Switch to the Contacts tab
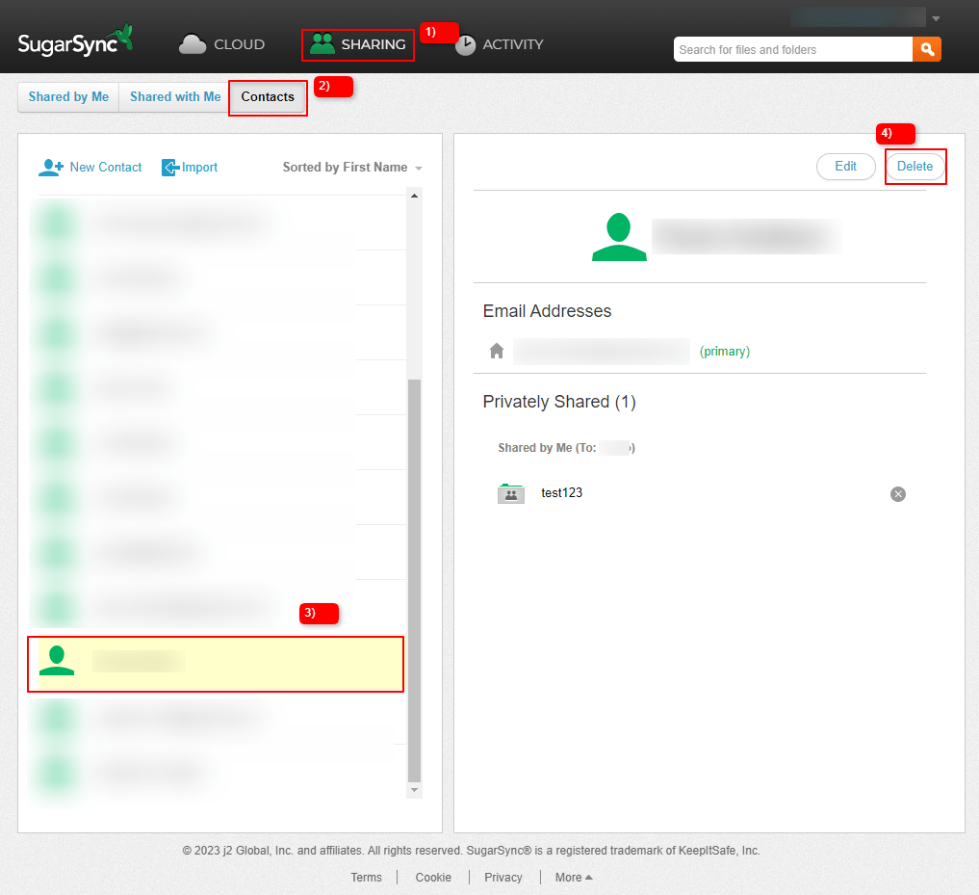The height and width of the screenshot is (895, 979). [268, 97]
